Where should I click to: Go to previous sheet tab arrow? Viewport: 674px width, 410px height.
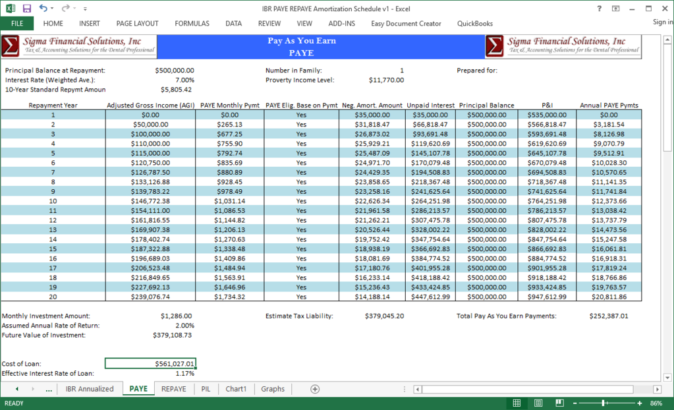pyautogui.click(x=17, y=389)
